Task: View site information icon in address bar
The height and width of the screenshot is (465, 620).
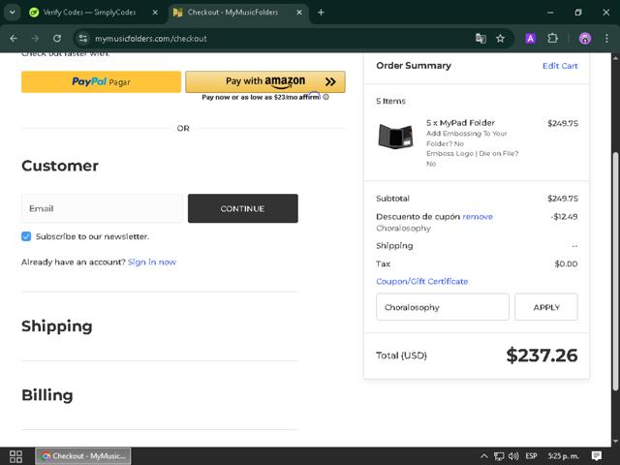Action: coord(83,39)
